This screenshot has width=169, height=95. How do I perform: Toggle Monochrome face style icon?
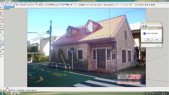tap(84, 5)
